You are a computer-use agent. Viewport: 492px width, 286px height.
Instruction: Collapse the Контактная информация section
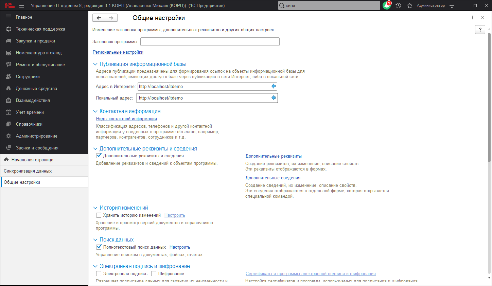click(x=95, y=111)
